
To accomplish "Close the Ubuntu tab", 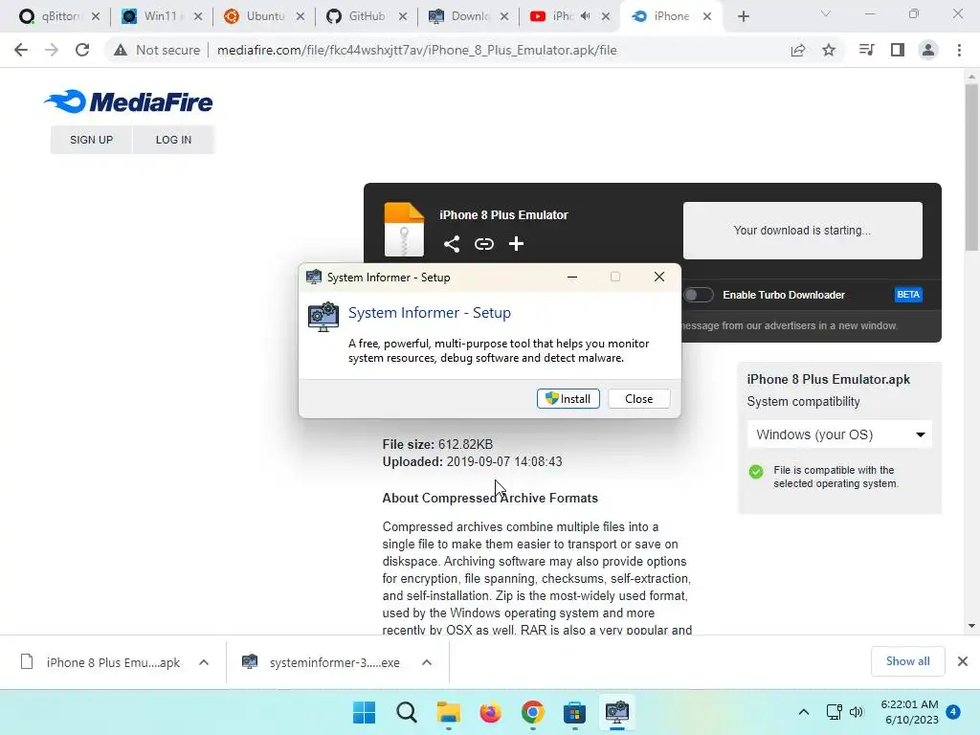I will click(301, 16).
